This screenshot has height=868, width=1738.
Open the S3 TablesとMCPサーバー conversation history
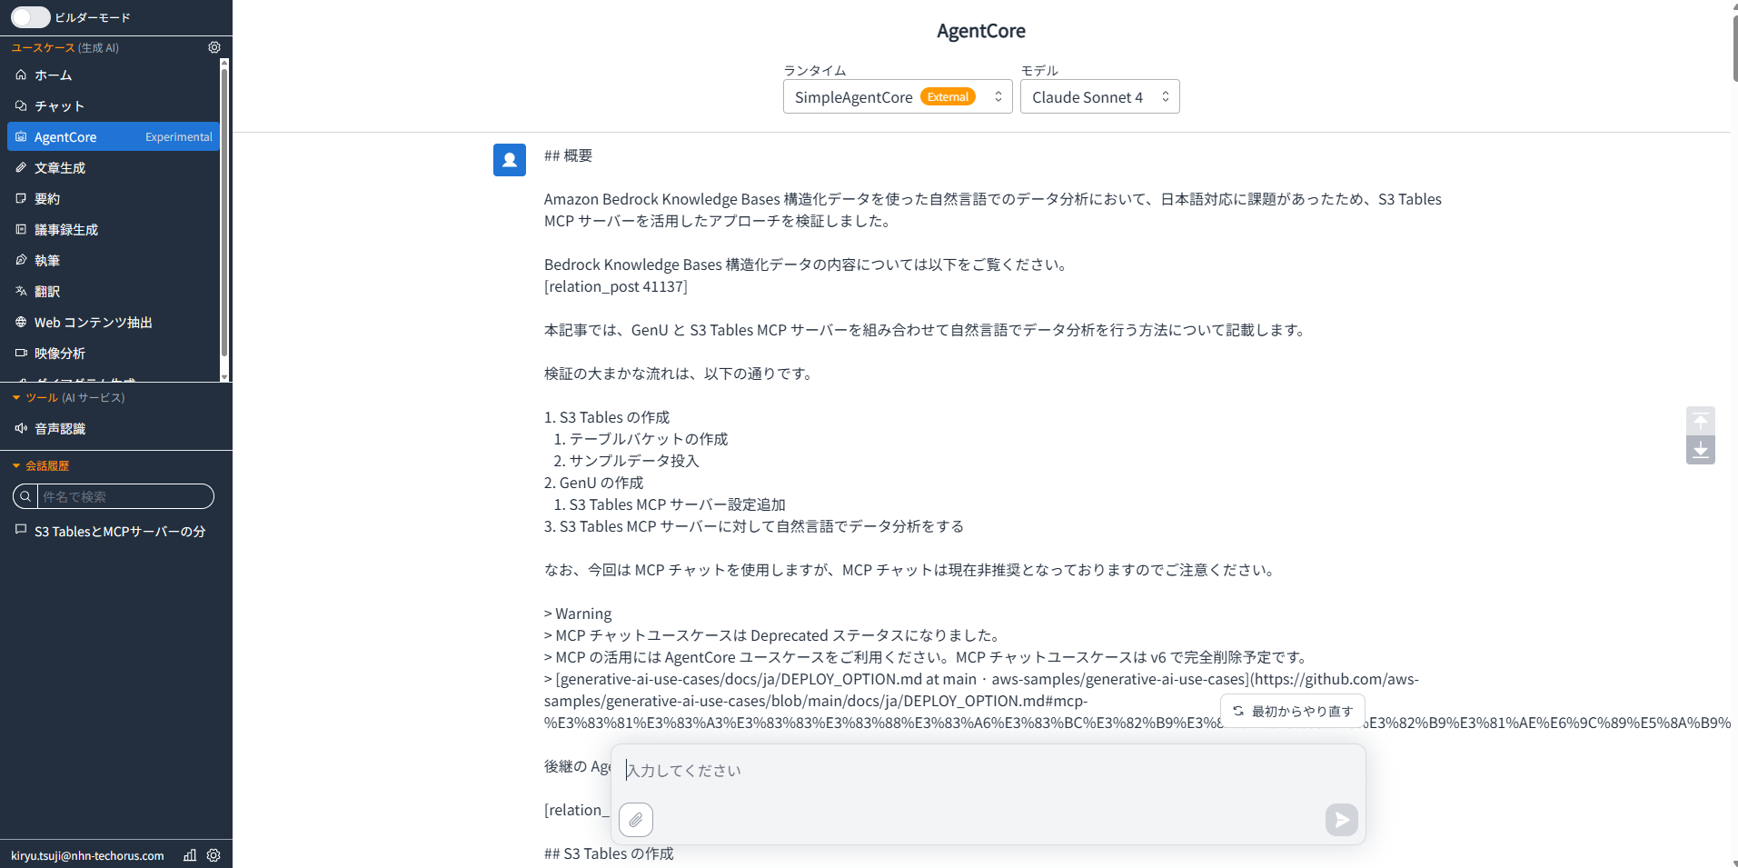tap(109, 531)
